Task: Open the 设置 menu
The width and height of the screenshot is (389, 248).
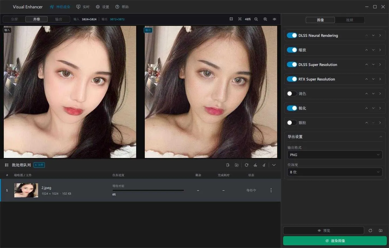Action: pos(102,7)
